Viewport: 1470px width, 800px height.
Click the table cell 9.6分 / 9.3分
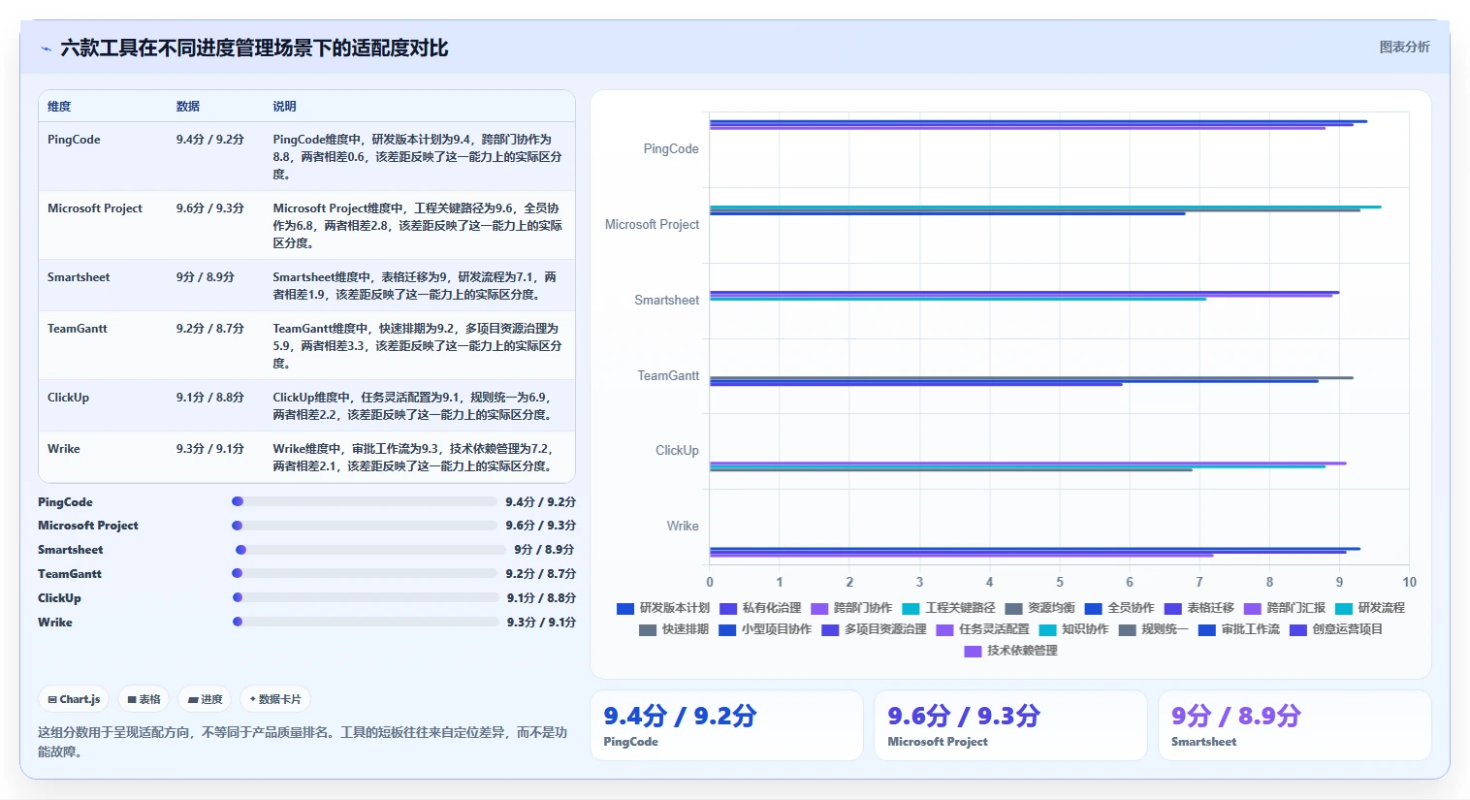pos(210,208)
